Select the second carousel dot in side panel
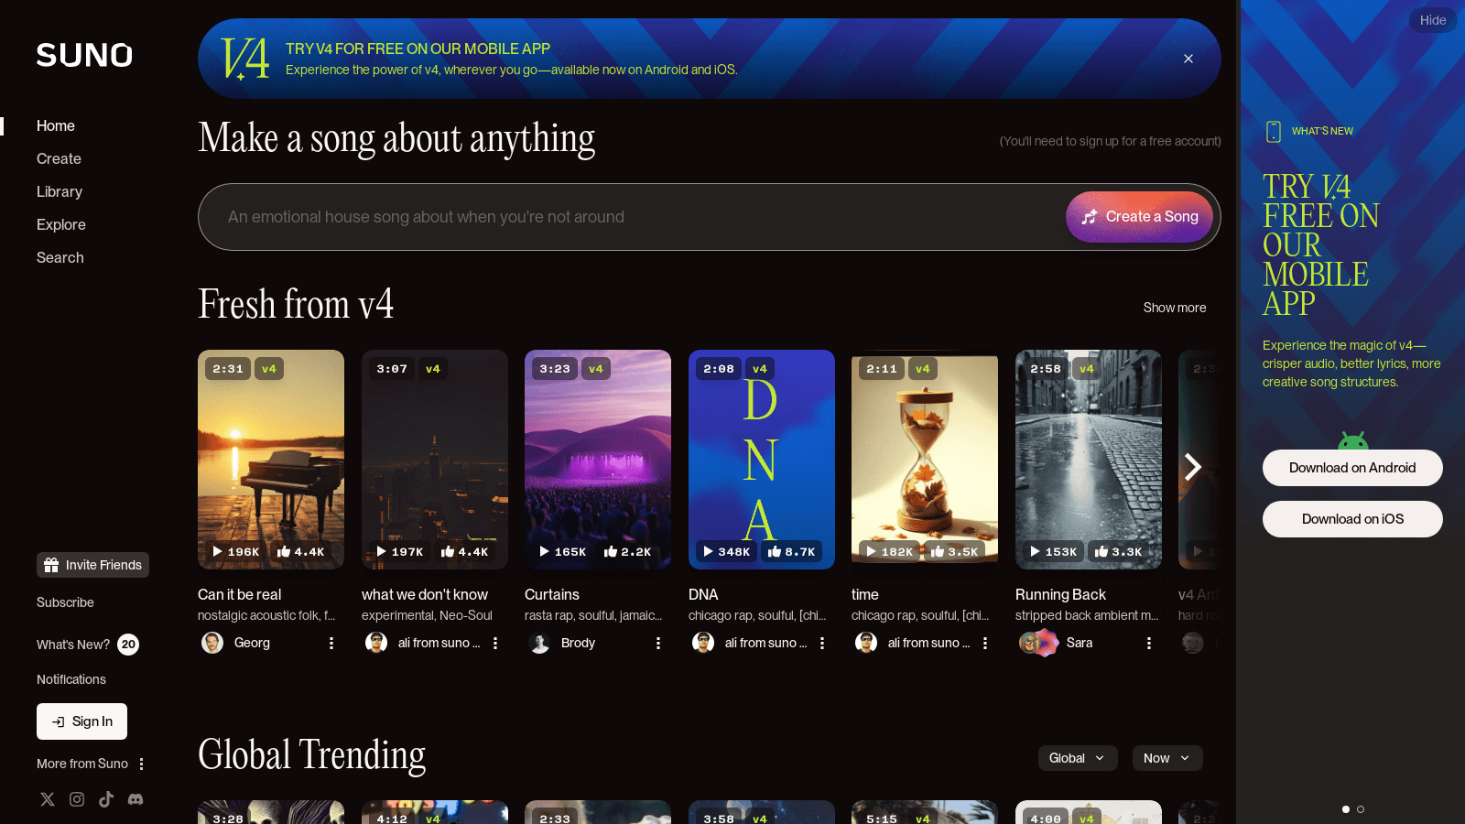The image size is (1465, 824). (1361, 809)
